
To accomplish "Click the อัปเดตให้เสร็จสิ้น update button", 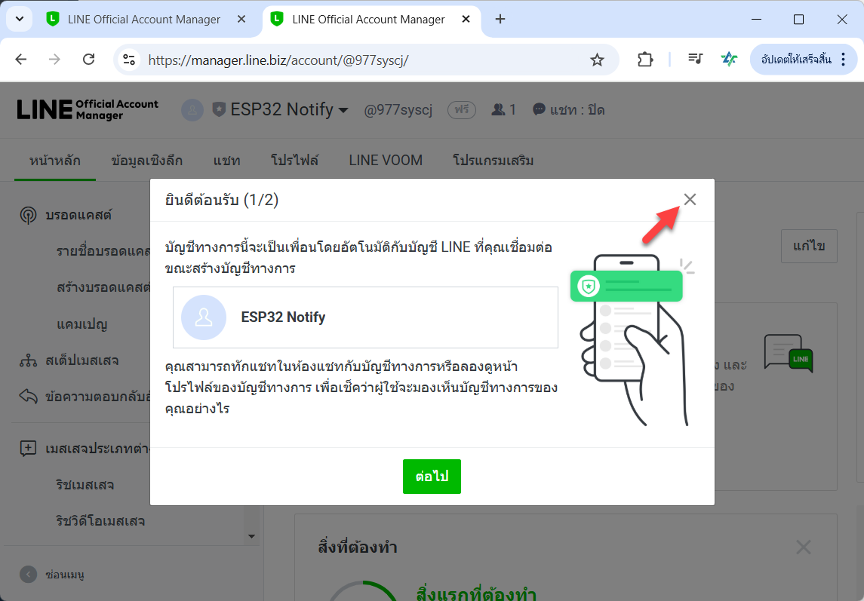I will point(795,60).
